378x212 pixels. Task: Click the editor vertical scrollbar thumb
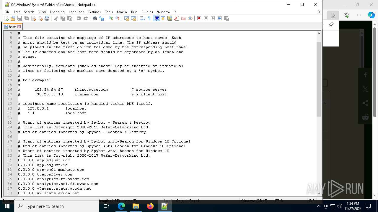tap(319, 79)
